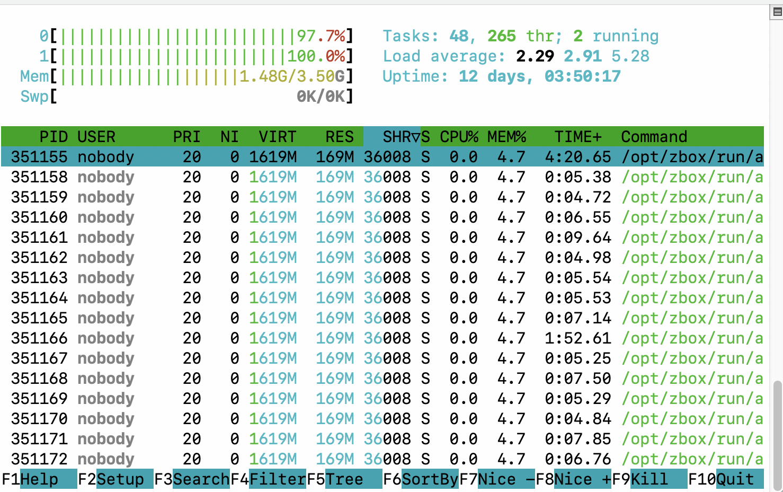Viewport: 783px width, 492px height.
Task: Select process row with PID 351158
Action: click(x=382, y=177)
